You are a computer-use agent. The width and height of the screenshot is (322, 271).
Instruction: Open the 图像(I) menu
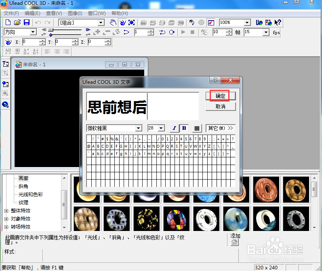pos(75,13)
